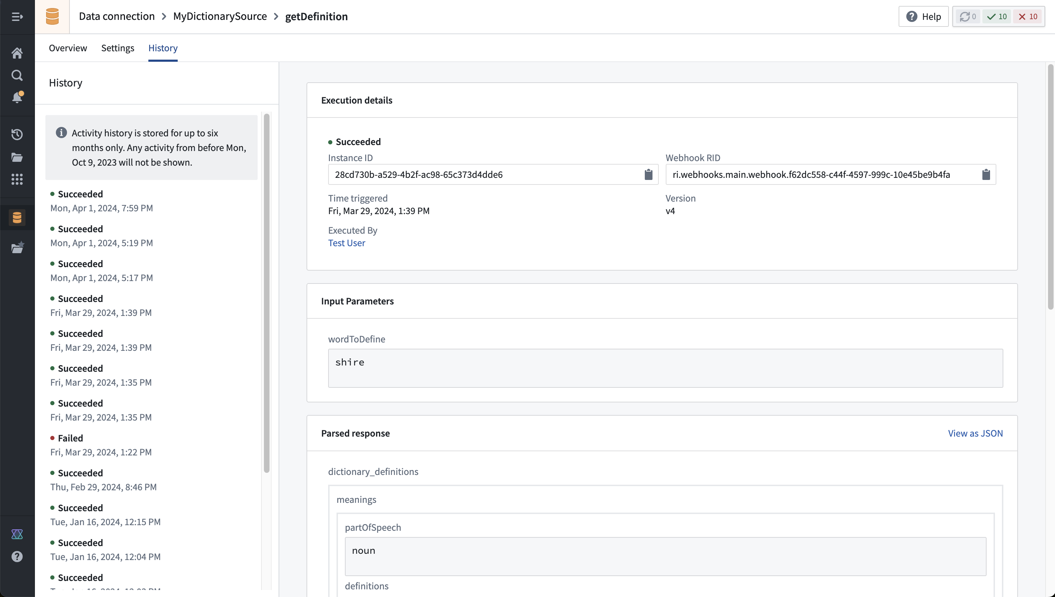
Task: Select the Data connection database sidebar icon
Action: coord(17,217)
